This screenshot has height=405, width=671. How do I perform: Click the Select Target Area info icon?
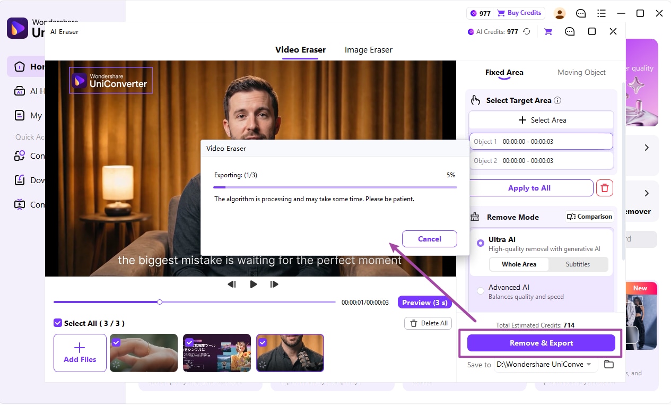click(x=557, y=100)
